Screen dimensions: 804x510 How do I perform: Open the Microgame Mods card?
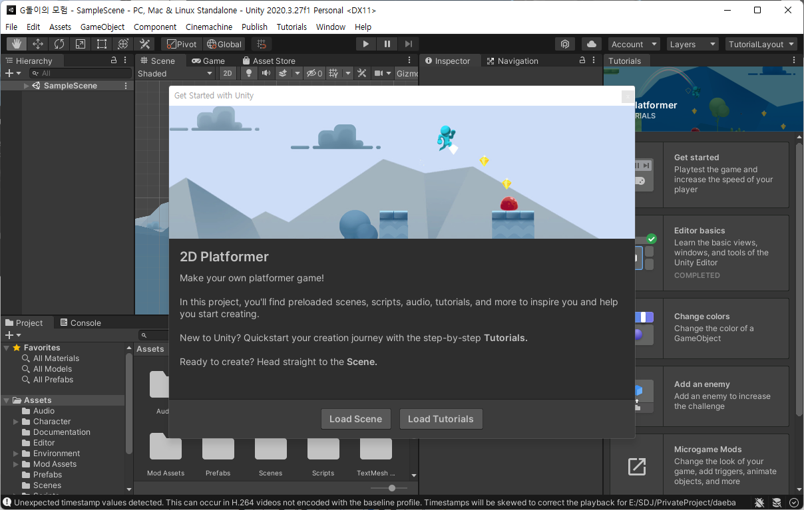coord(698,465)
